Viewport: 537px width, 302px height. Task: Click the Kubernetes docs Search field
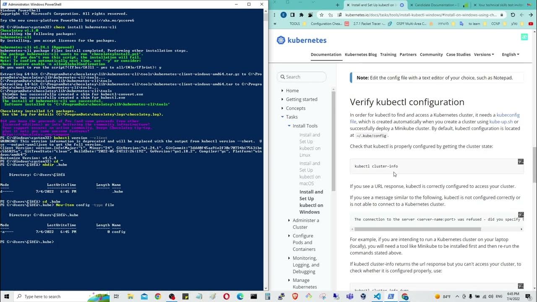tap(301, 77)
